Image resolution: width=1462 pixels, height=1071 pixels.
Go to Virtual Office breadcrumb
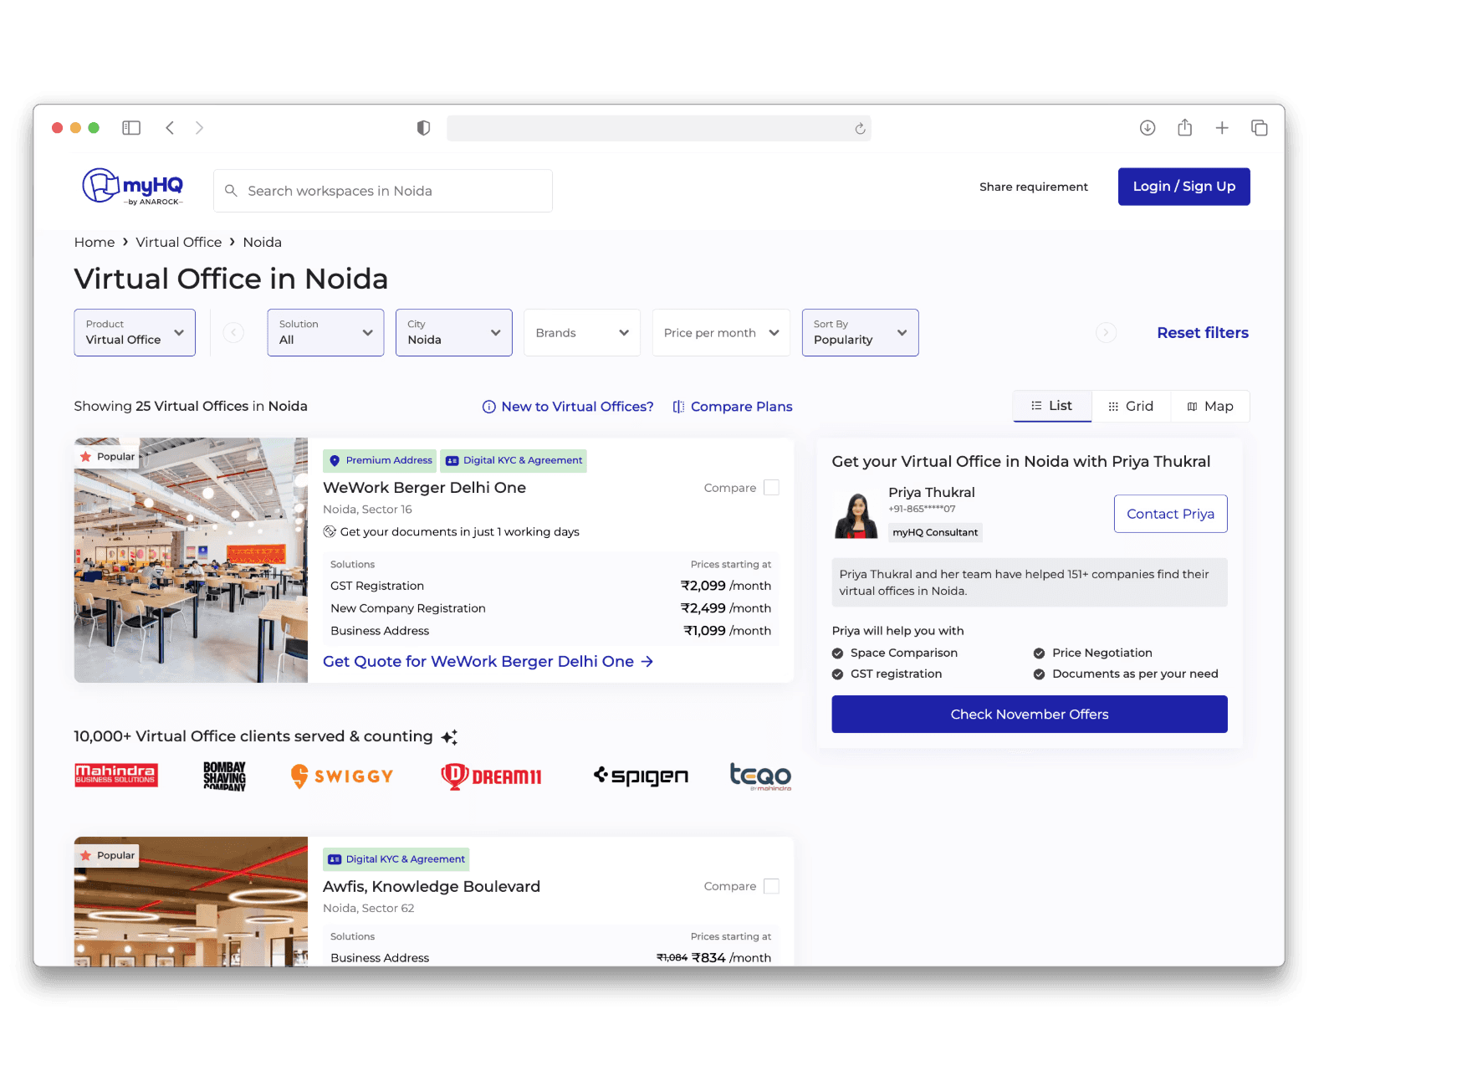179,243
